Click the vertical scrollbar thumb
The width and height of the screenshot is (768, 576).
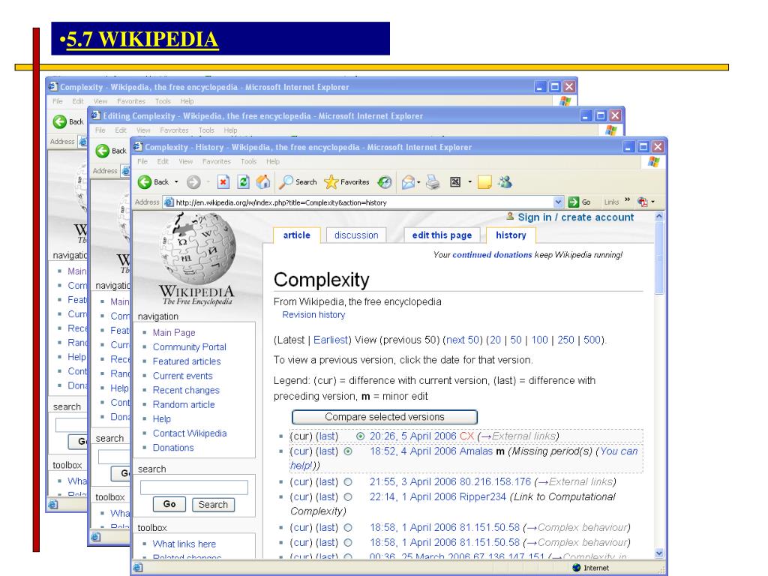coord(659,258)
